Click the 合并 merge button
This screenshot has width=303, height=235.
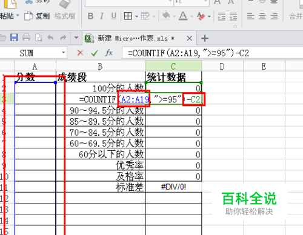click(x=296, y=16)
